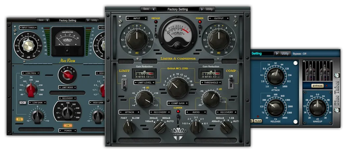This screenshot has height=153, width=347.
Task: Click the 'Bypass : Off' status text
Action: tap(300, 53)
